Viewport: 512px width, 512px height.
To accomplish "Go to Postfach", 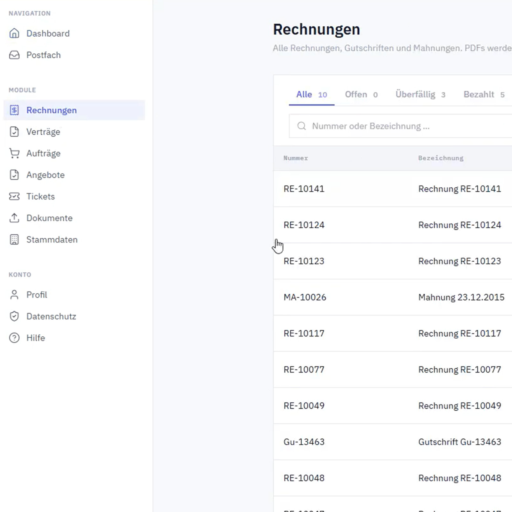I will tap(44, 55).
